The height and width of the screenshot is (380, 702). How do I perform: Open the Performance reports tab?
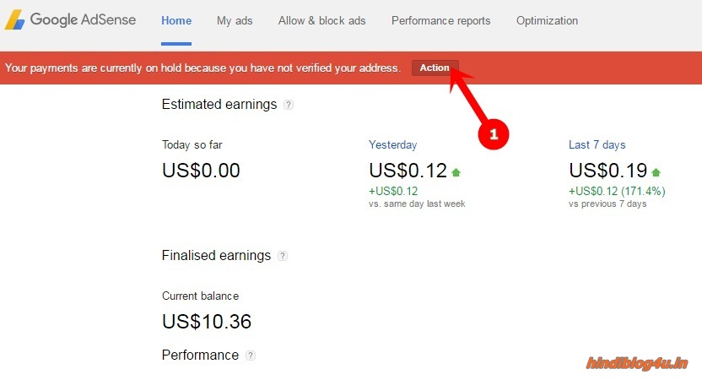click(441, 20)
